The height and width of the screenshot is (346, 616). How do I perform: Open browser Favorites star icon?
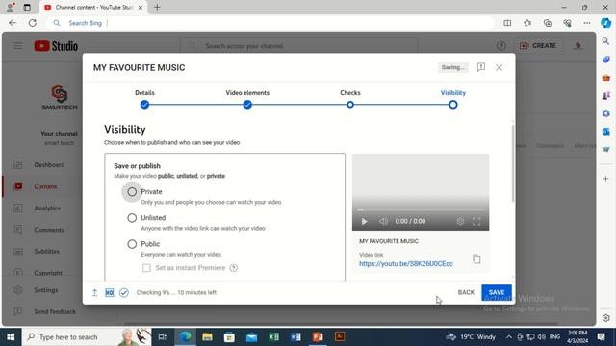527,23
